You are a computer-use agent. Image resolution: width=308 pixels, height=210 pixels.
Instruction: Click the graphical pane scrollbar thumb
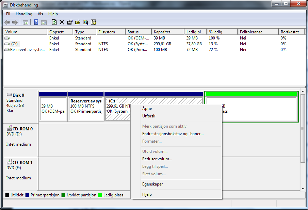pos(303,128)
